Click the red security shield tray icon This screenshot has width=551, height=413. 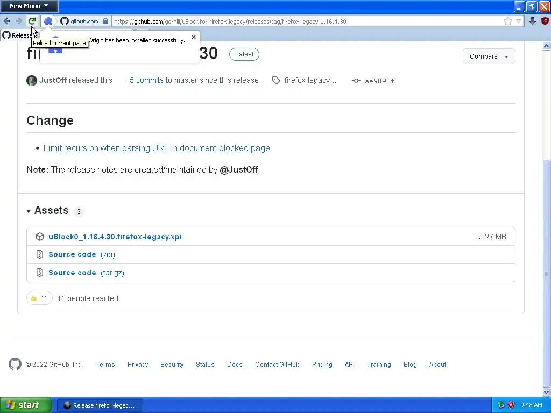click(511, 405)
